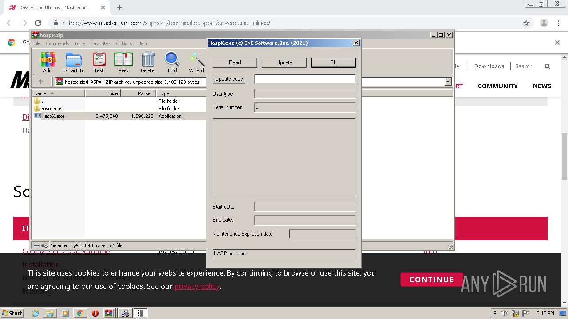Screen dimensions: 568x319
Task: Open COMMUNITY in Mastercam navigation
Action: [x=498, y=86]
